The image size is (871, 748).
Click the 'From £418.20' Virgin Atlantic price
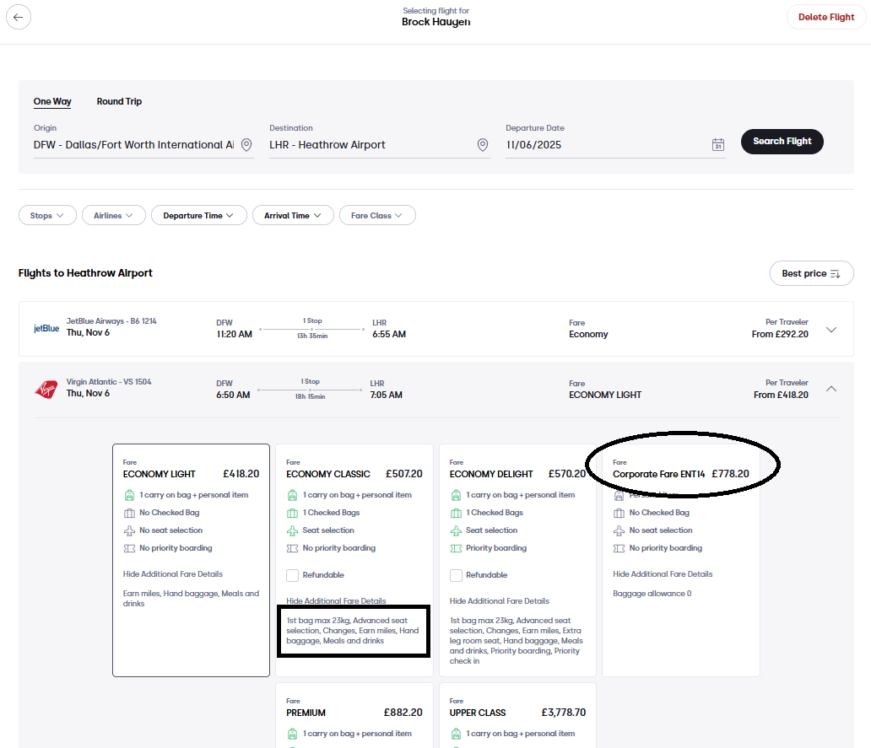tap(781, 396)
